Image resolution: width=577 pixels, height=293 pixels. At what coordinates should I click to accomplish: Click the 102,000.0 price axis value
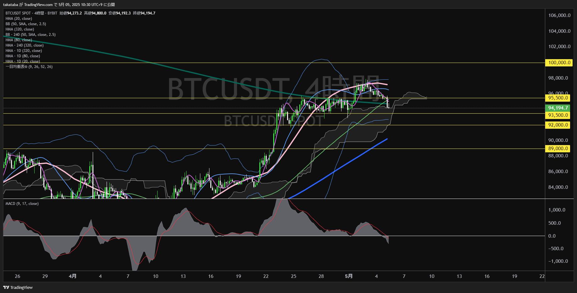pyautogui.click(x=559, y=47)
